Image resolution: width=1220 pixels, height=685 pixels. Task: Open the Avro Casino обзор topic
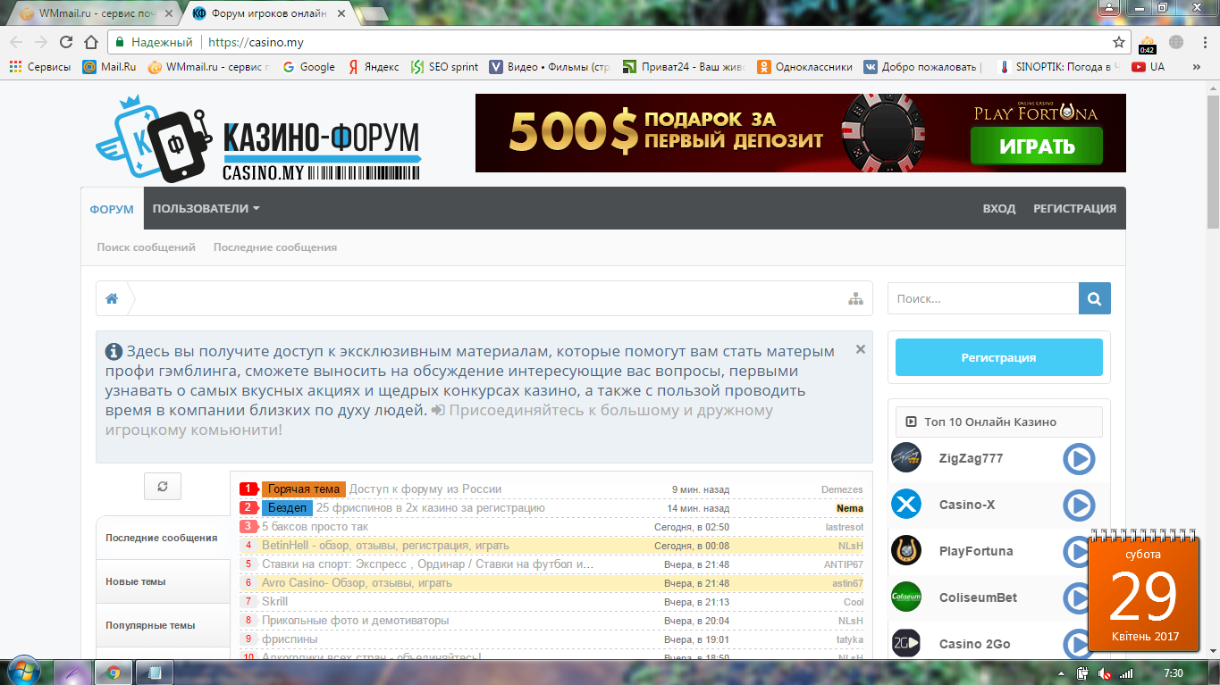tap(357, 583)
